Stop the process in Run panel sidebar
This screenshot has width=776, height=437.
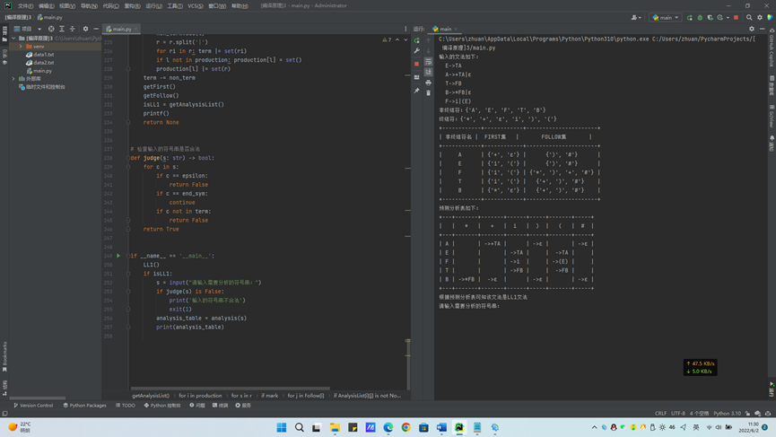point(417,64)
